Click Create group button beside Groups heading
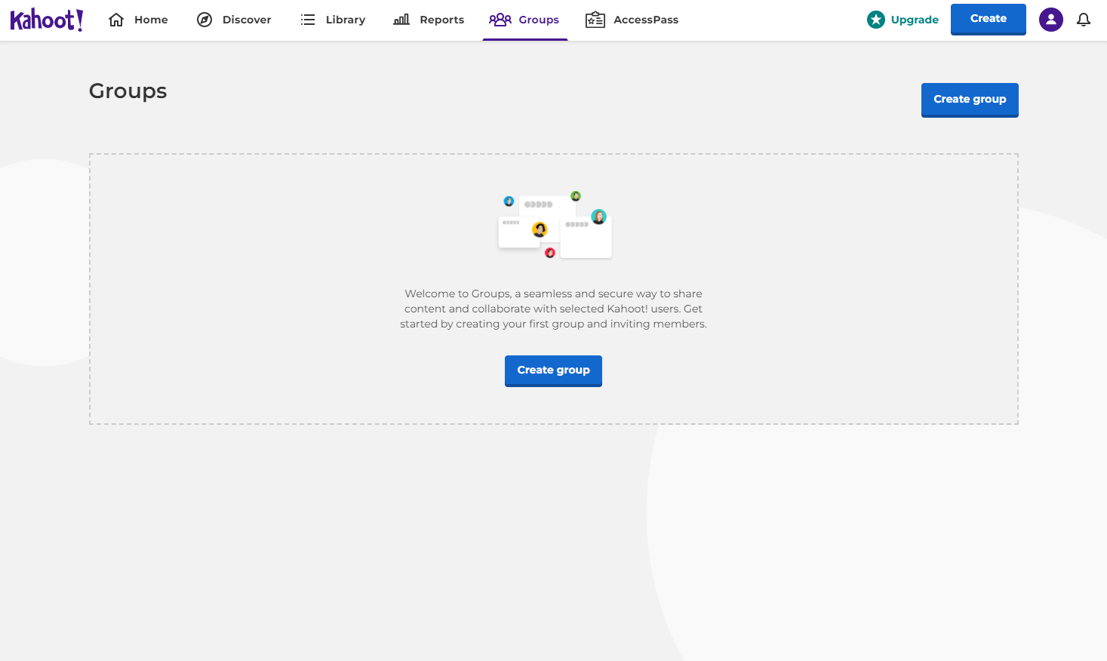 (969, 100)
